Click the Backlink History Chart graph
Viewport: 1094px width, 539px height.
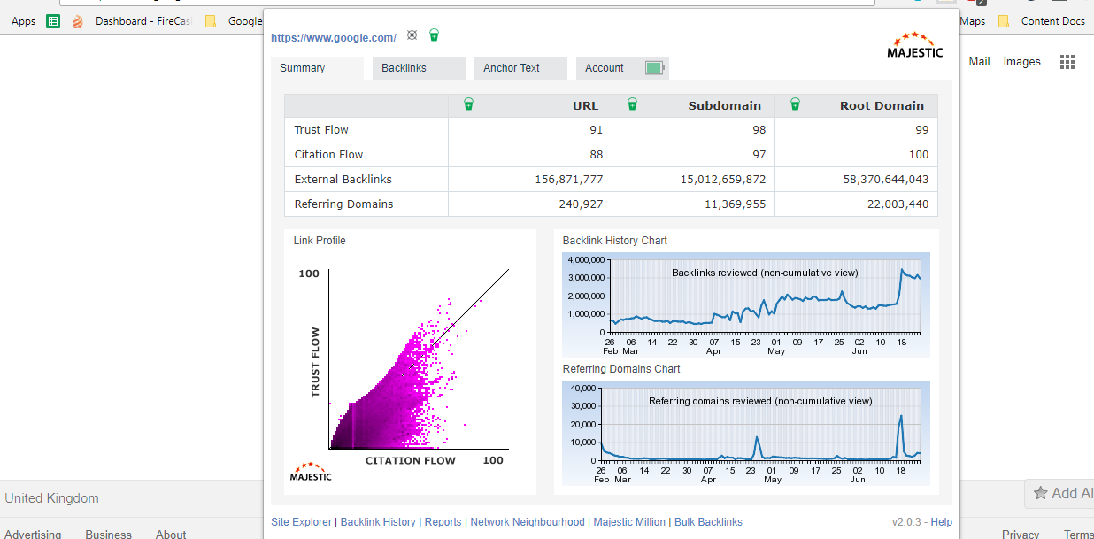click(x=746, y=304)
